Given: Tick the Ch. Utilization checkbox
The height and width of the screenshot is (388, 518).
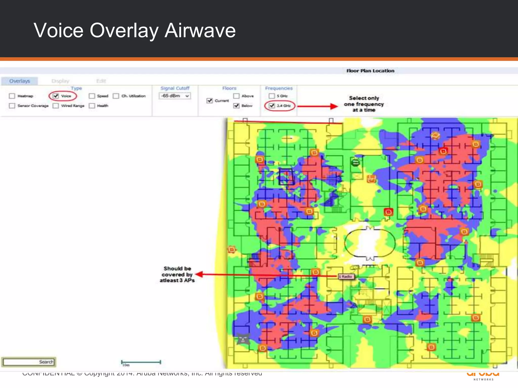Looking at the screenshot, I should tap(116, 96).
